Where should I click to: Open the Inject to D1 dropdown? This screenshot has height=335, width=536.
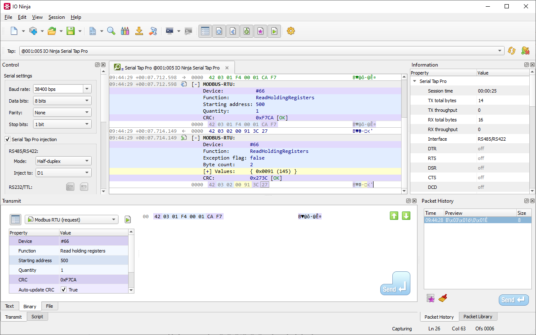pos(63,173)
